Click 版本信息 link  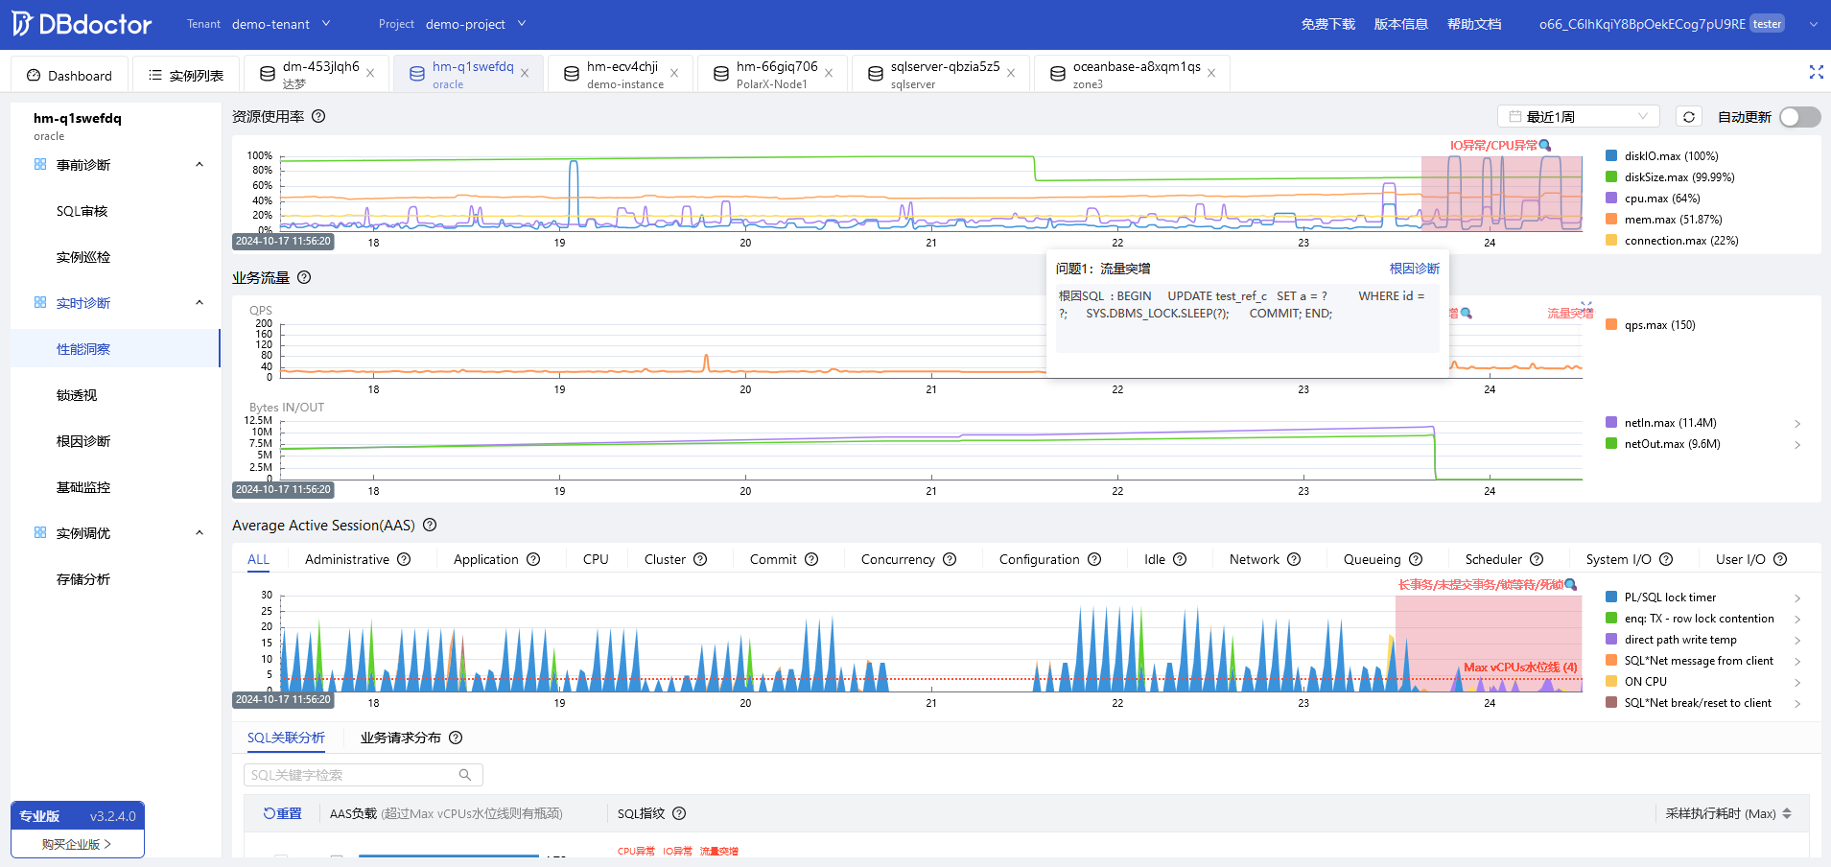tap(1400, 24)
